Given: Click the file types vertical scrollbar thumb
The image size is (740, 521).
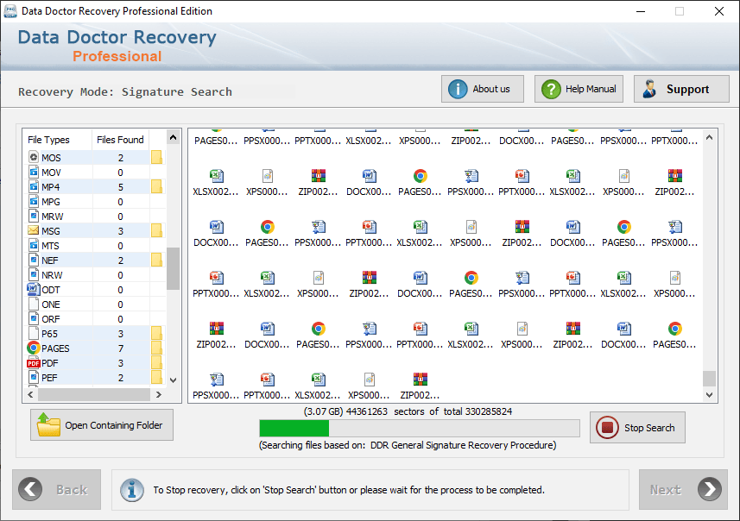Looking at the screenshot, I should tap(174, 268).
